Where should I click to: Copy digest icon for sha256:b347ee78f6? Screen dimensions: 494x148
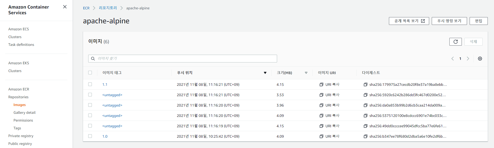(x=366, y=136)
